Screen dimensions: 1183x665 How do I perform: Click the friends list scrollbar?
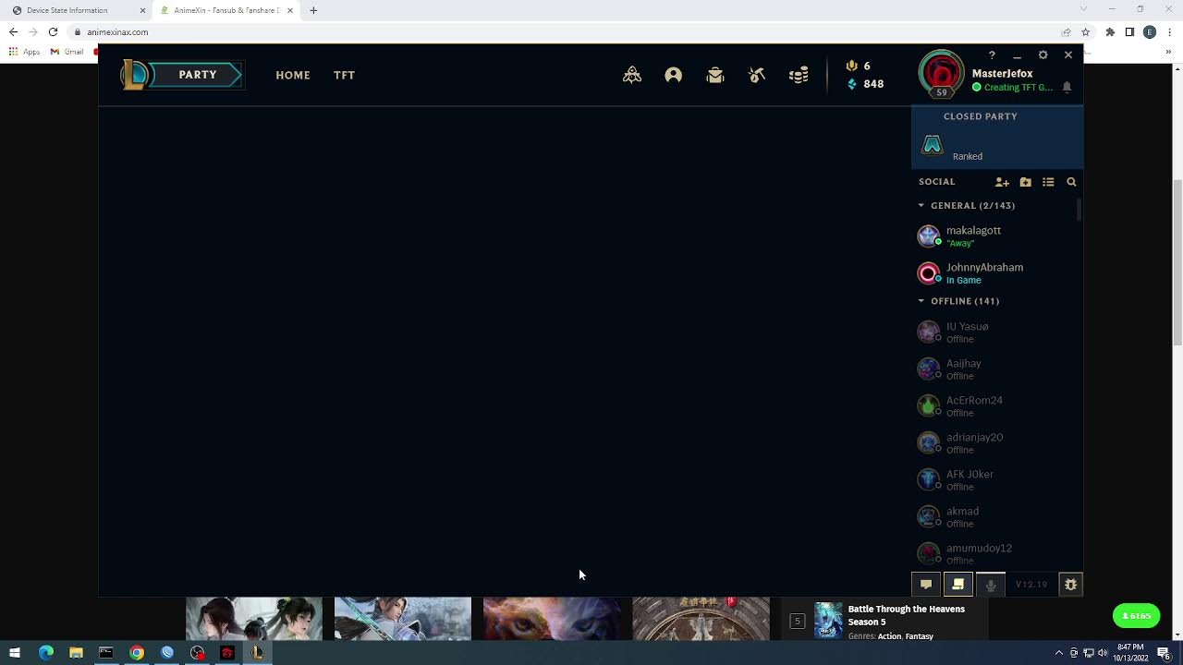pos(1079,211)
